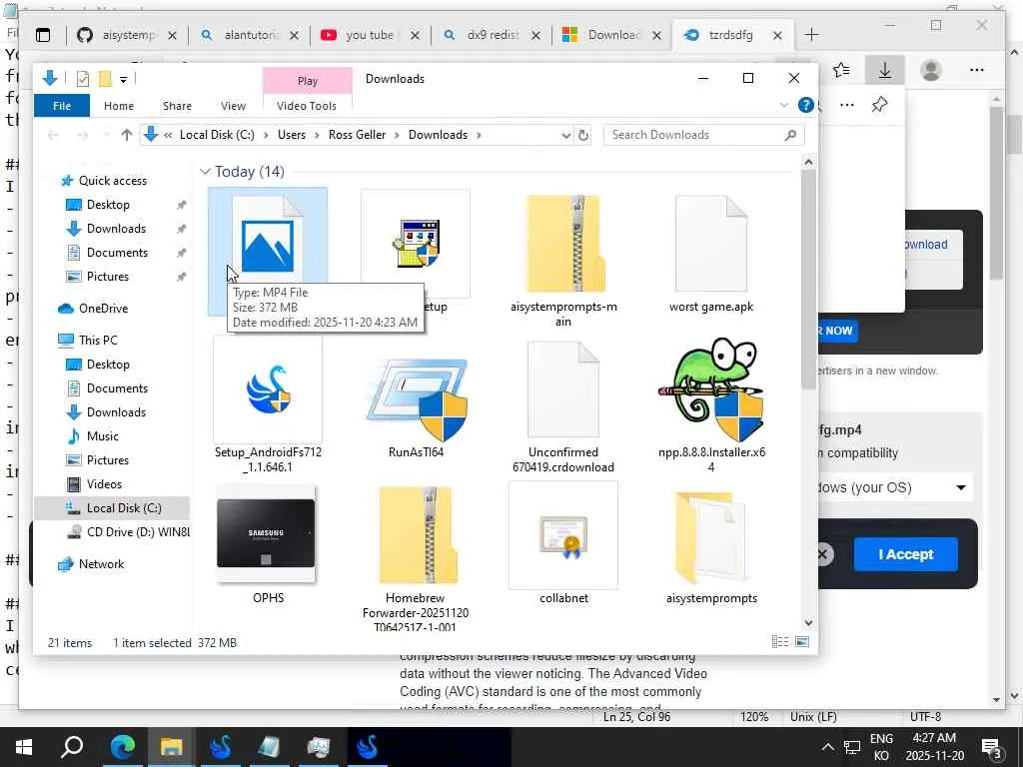1023x767 pixels.
Task: Expand the chevron after Downloads in the path
Action: click(479, 135)
